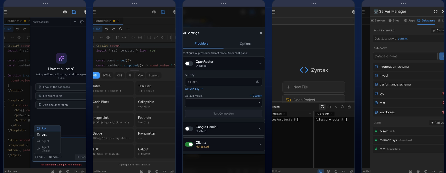The width and height of the screenshot is (446, 173).
Task: Collapse the template block fold arrow
Action: (x=4, y=100)
